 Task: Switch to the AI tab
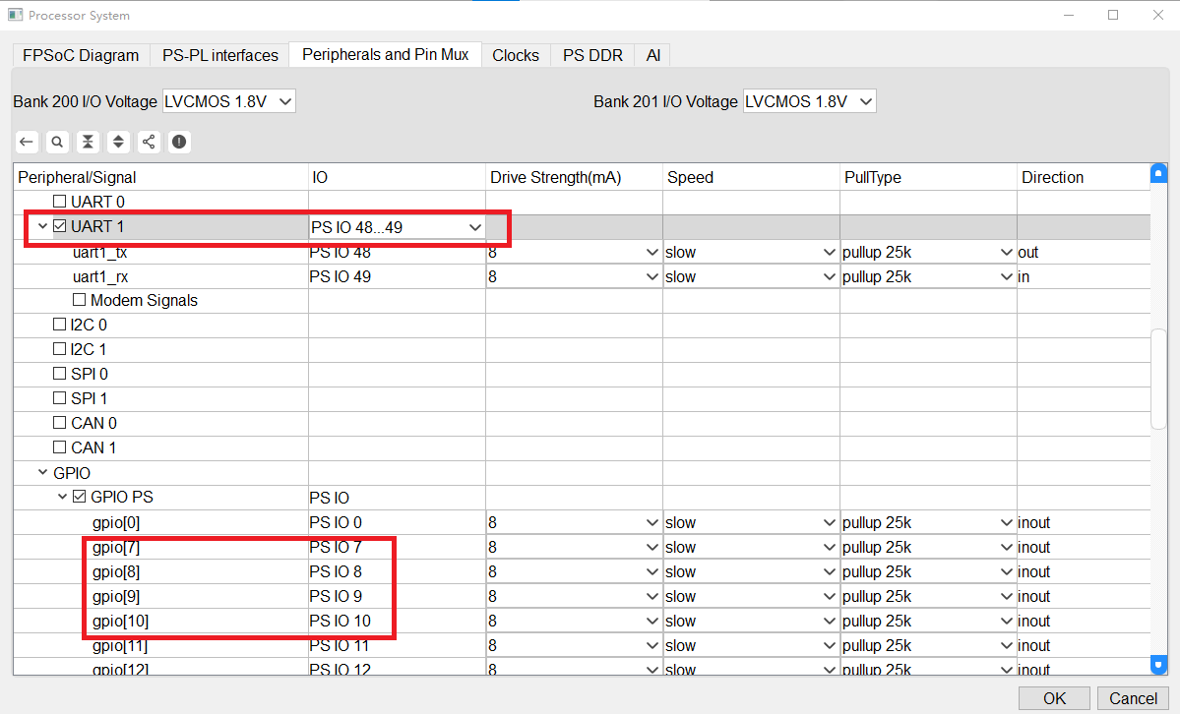[x=653, y=56]
